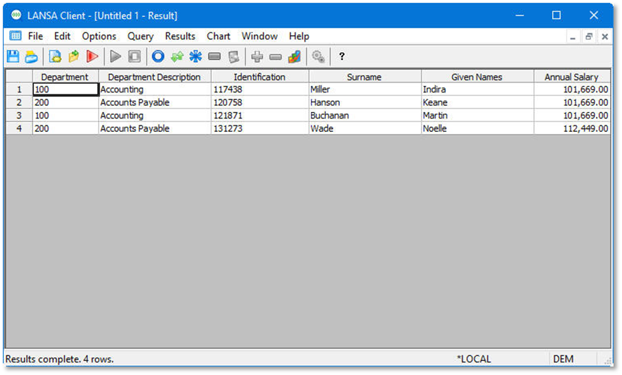This screenshot has height=375, width=622.
Task: Click the green double arrows icon
Action: (x=177, y=56)
